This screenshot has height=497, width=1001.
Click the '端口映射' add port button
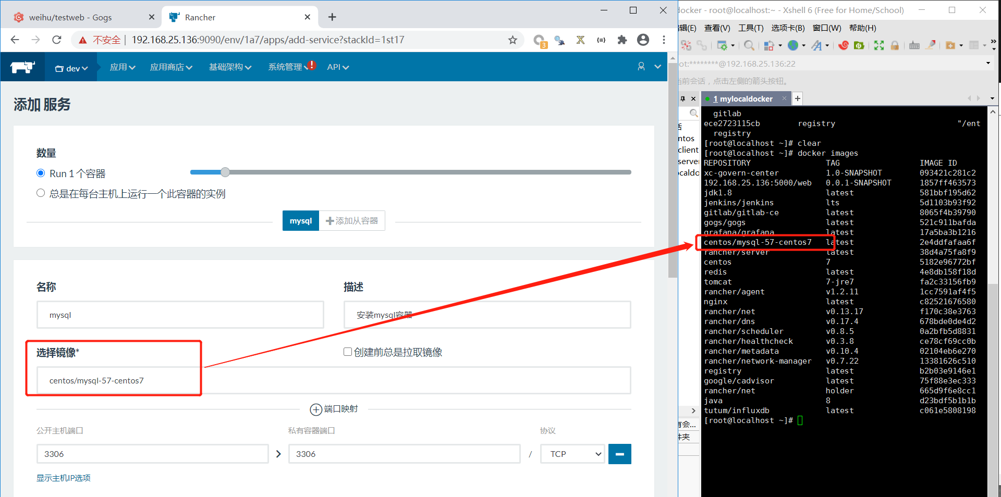coord(334,409)
